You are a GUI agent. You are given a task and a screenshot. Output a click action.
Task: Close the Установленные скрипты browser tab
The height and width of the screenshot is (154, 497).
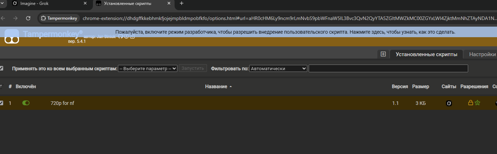click(x=169, y=4)
